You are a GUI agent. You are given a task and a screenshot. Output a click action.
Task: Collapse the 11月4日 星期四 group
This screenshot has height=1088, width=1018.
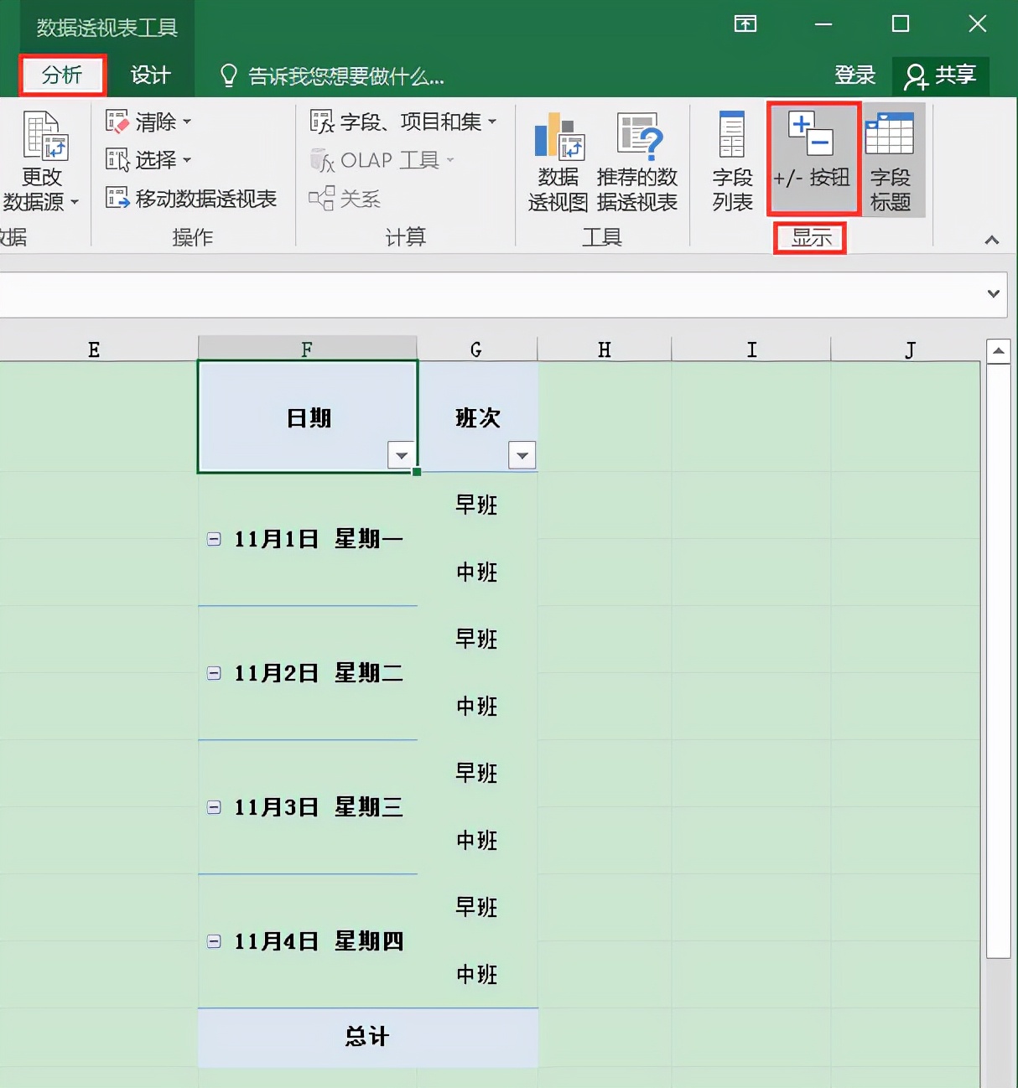pyautogui.click(x=214, y=941)
